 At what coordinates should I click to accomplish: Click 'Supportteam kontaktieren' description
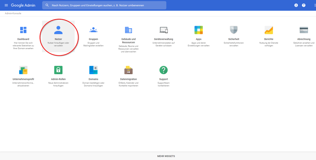164,84
